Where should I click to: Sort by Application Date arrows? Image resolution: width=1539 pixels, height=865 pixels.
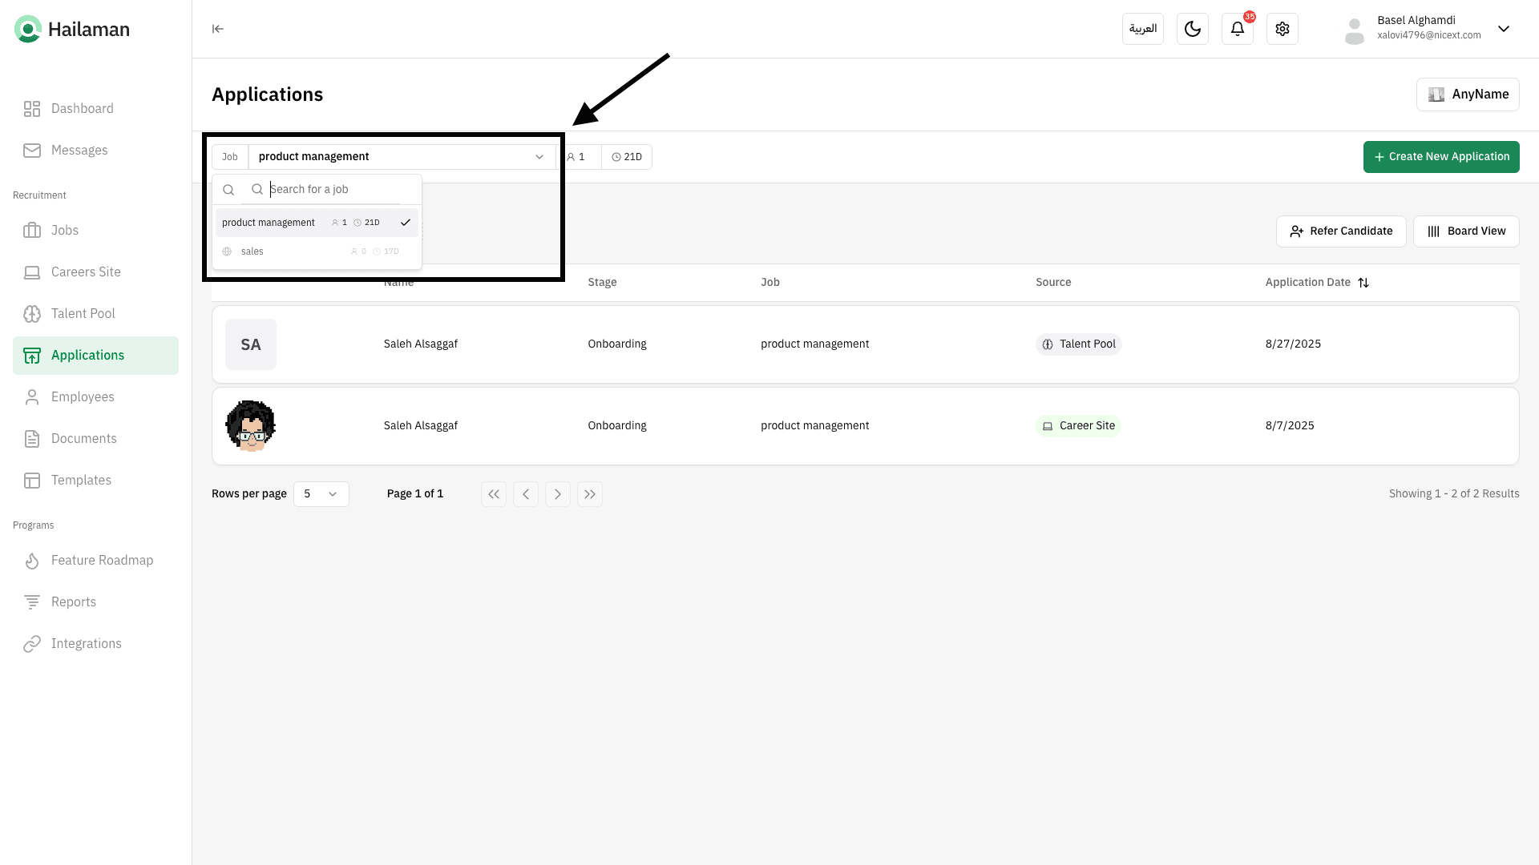(x=1363, y=283)
